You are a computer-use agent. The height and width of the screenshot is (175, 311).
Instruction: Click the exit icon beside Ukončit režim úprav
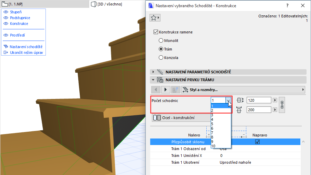coord(6,53)
